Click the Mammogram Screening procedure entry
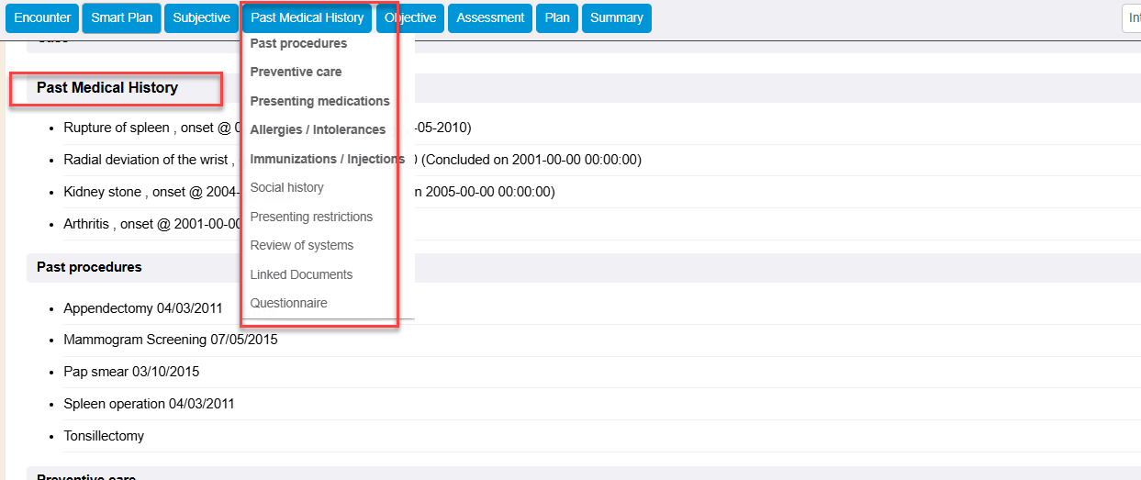 (x=170, y=340)
